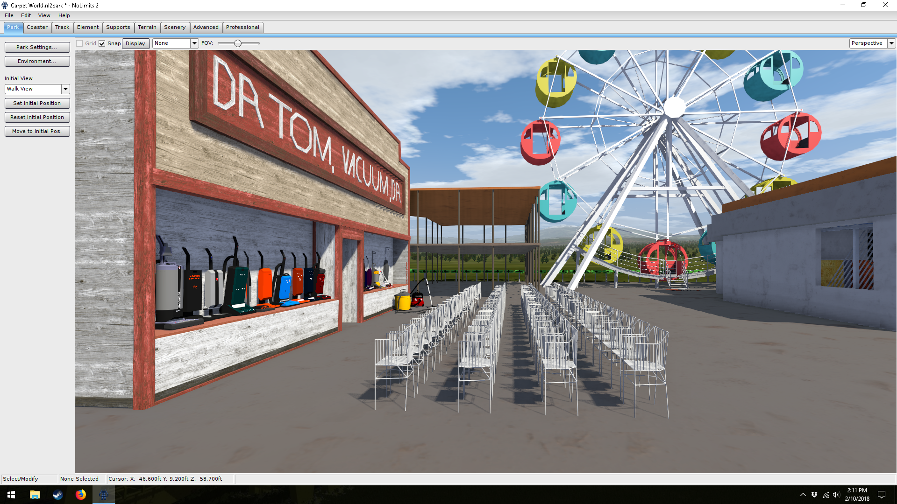Disable the Snap checkbox
Viewport: 897px width, 504px height.
[102, 43]
